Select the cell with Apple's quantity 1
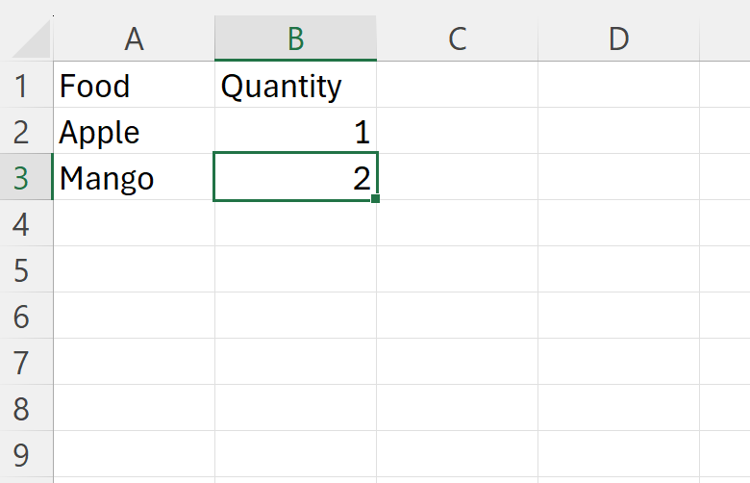This screenshot has width=750, height=483. click(x=295, y=132)
